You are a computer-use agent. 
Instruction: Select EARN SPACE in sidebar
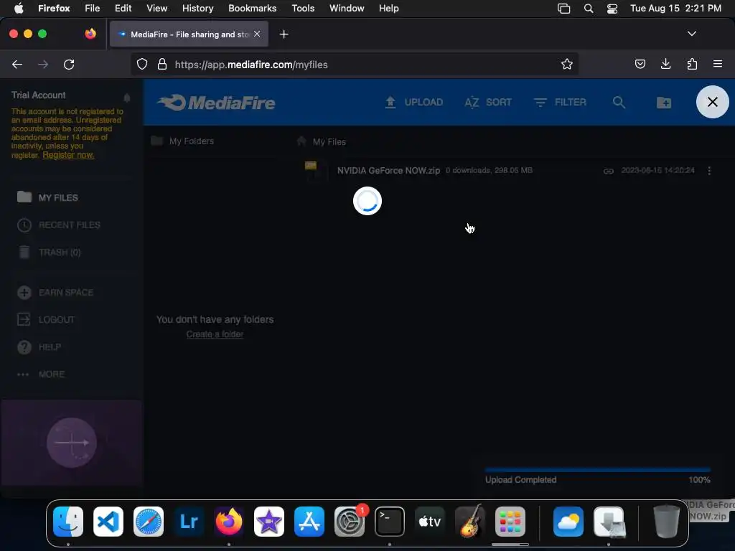(55, 293)
